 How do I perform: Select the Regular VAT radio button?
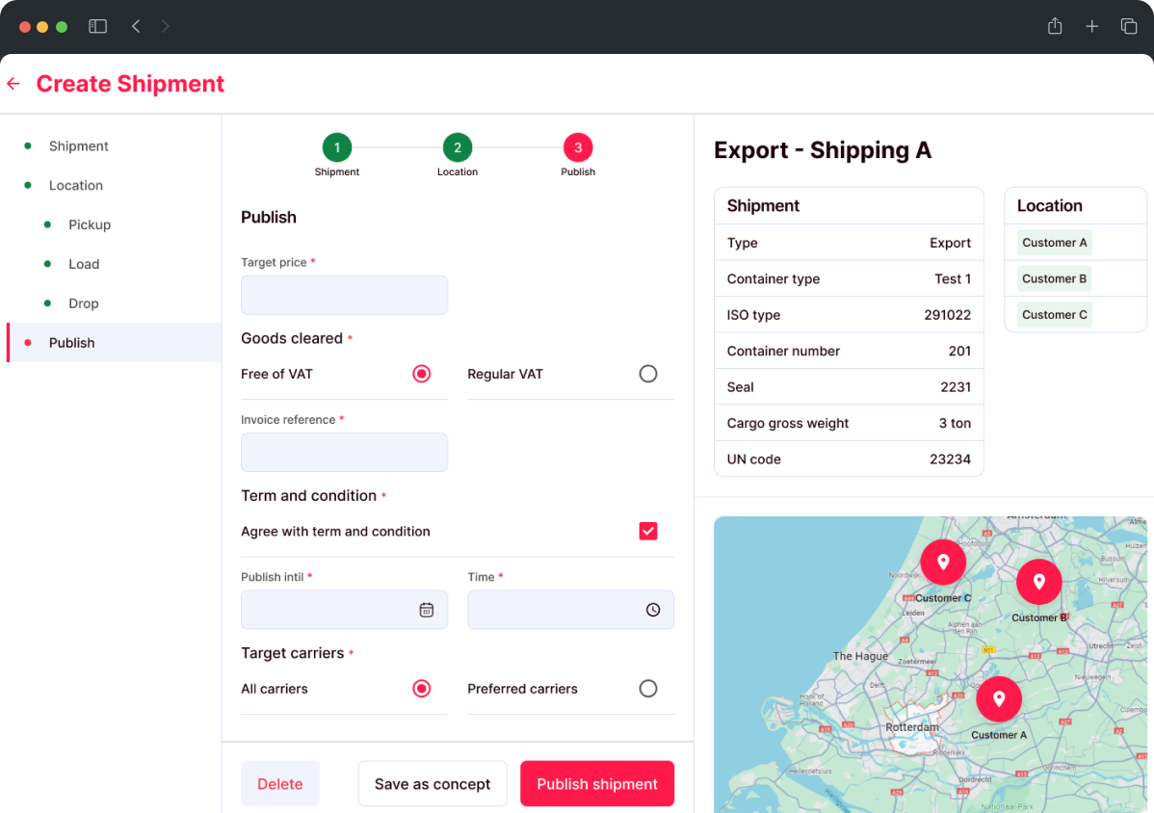648,374
